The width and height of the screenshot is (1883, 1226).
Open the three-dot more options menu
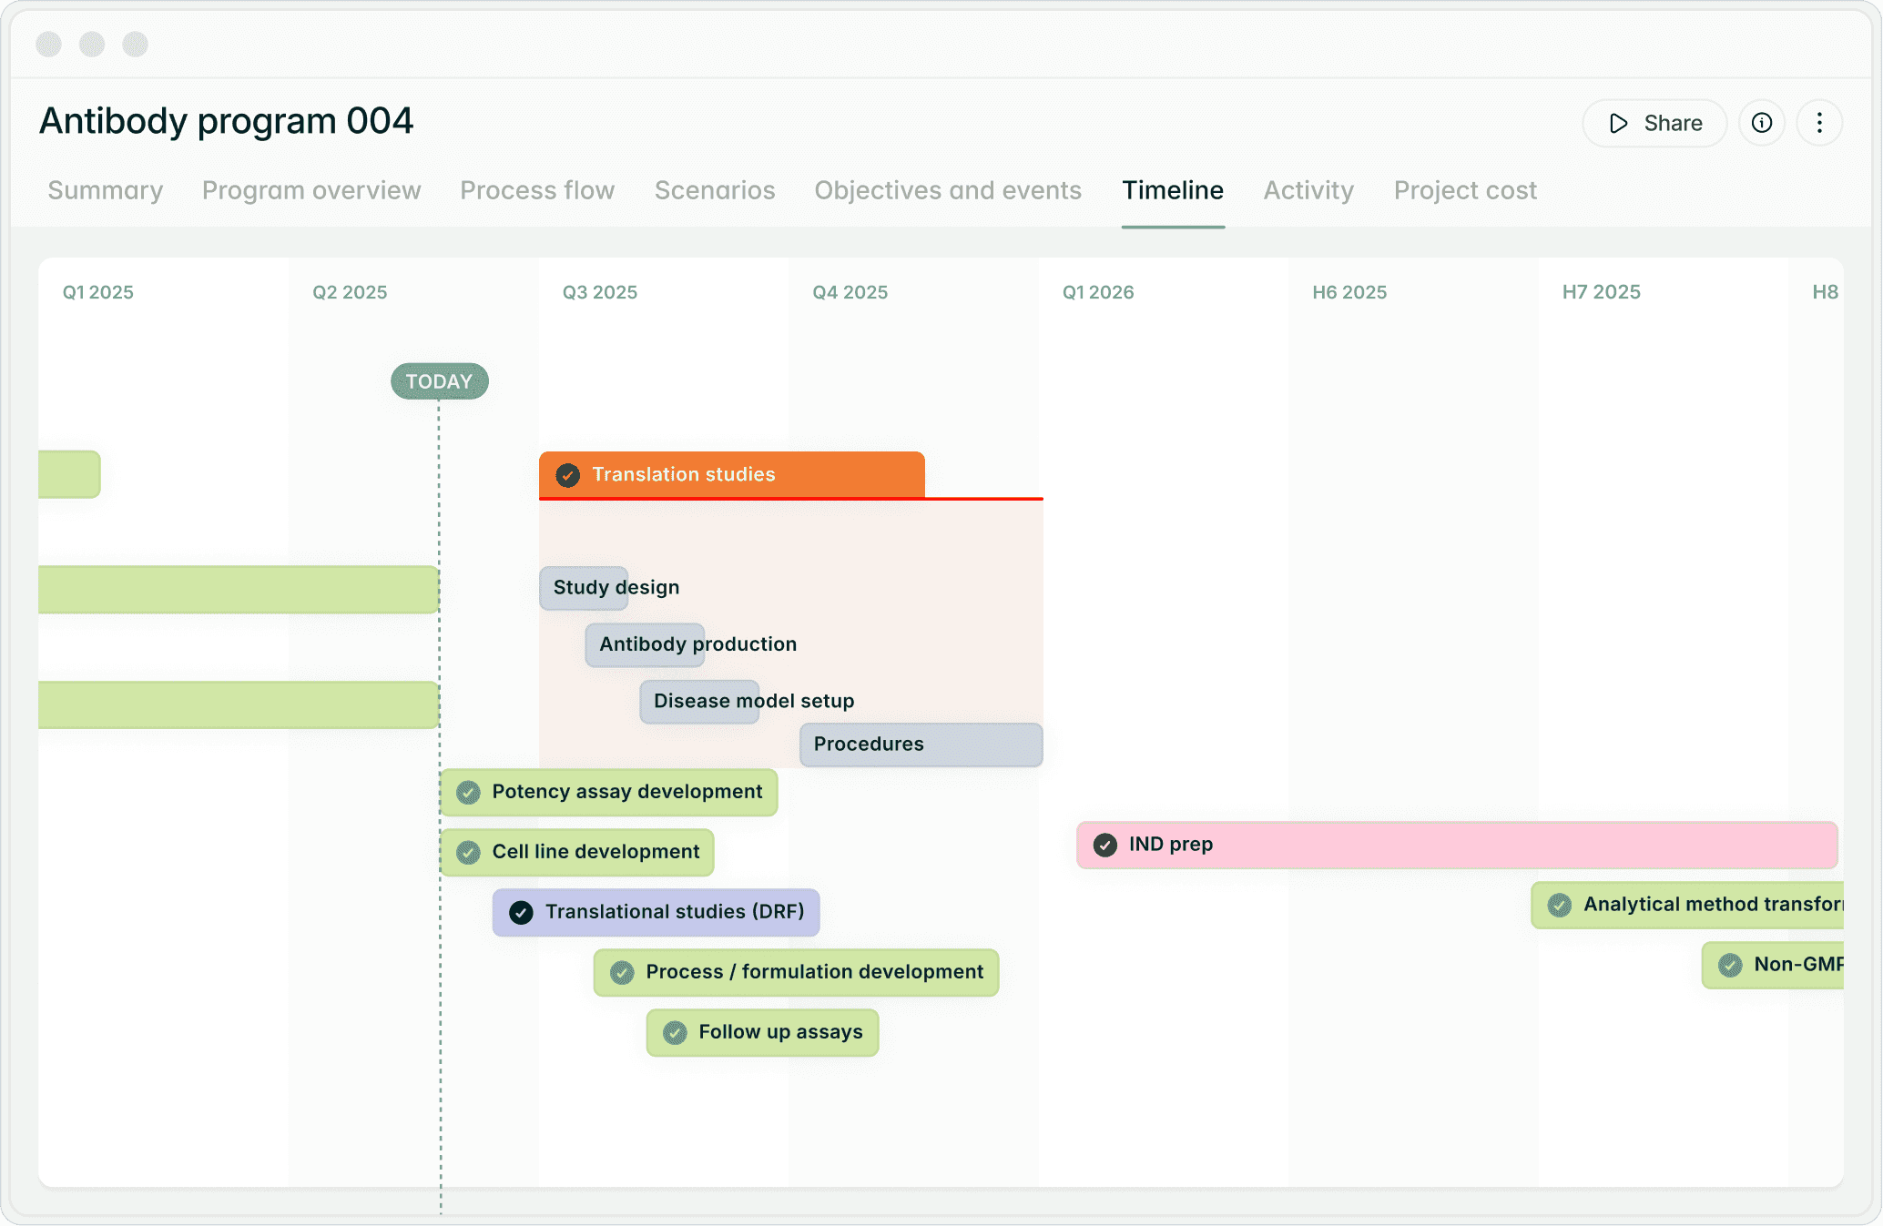pos(1819,123)
